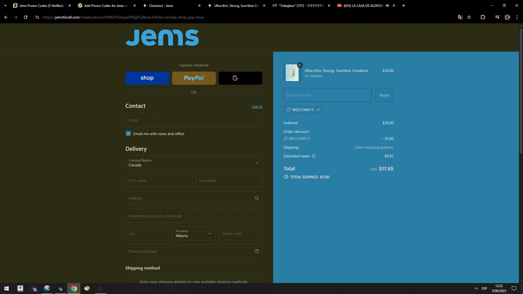
Task: Click total amount $17.85
Action: point(386,169)
